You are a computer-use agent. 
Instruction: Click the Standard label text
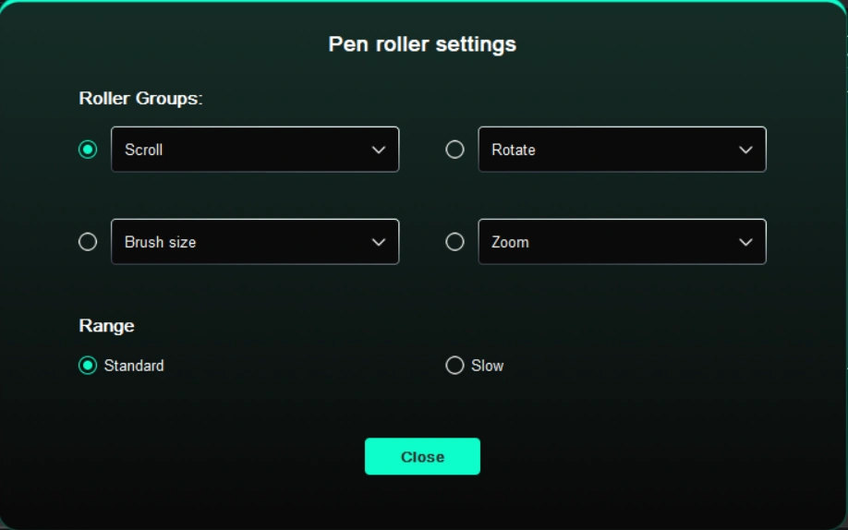(134, 366)
